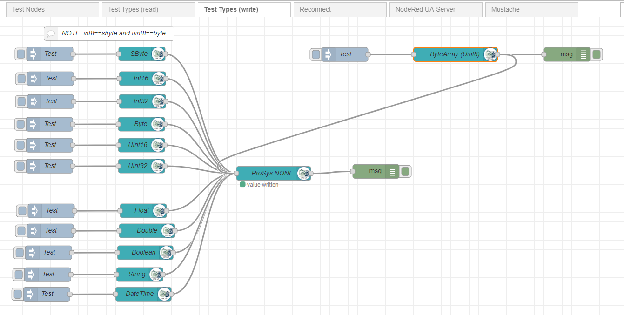Click the OPC UA icon on the SByte node
This screenshot has width=624, height=315.
coord(159,54)
